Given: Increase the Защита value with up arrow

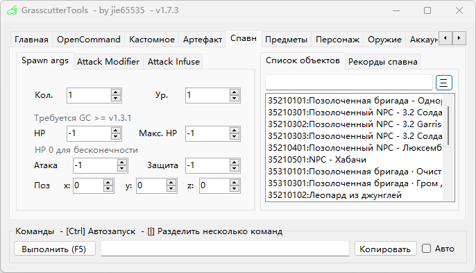Looking at the screenshot, I should point(234,163).
